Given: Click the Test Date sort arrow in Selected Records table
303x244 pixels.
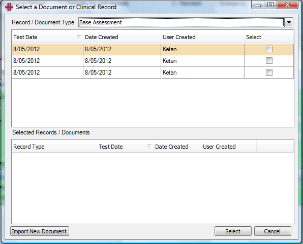Looking at the screenshot, I should [x=149, y=147].
